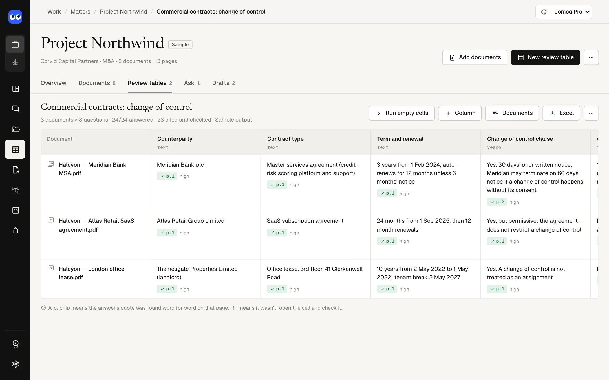This screenshot has height=380, width=609.
Task: Add a new Column
Action: (460, 113)
